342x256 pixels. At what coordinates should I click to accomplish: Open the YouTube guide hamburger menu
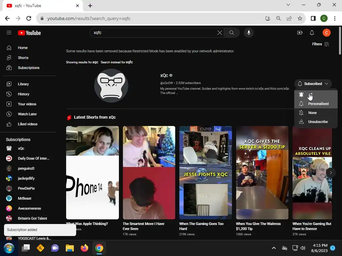[x=9, y=33]
